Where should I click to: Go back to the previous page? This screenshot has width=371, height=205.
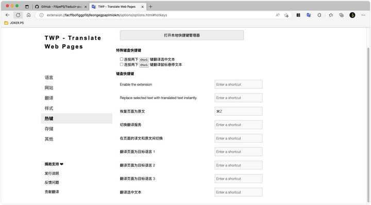click(x=8, y=15)
